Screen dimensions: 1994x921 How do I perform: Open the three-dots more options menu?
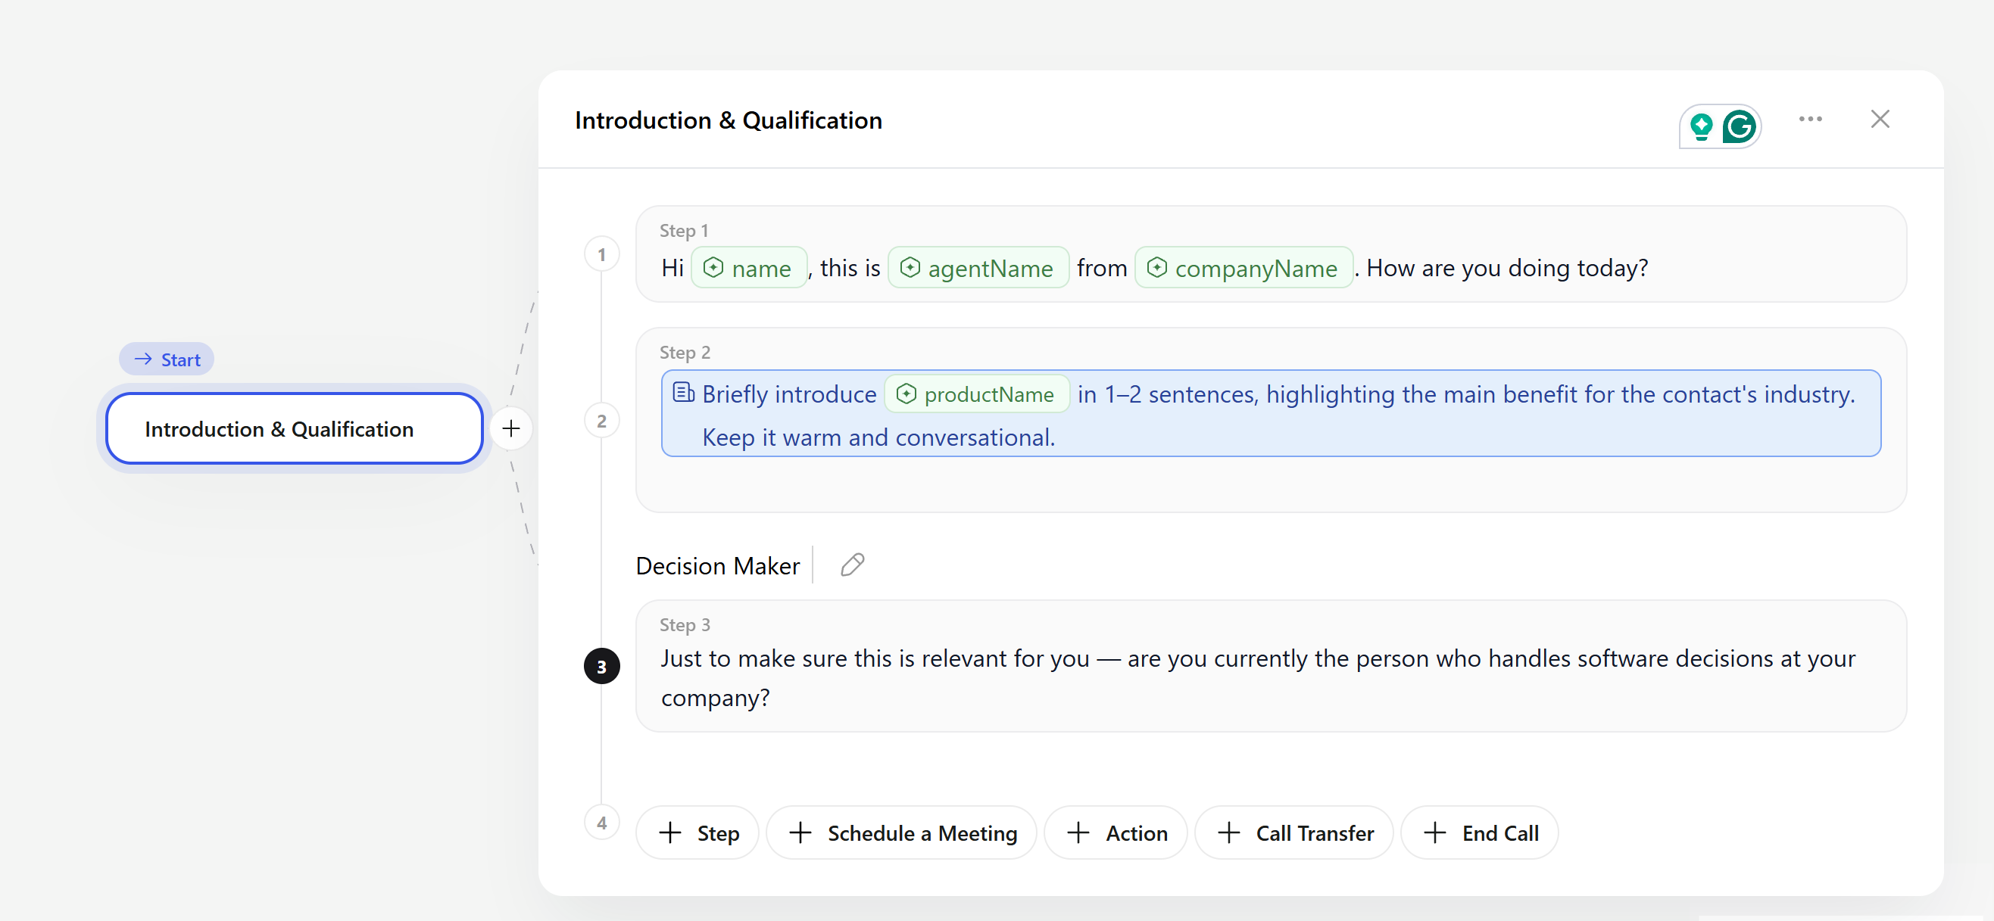click(x=1810, y=119)
